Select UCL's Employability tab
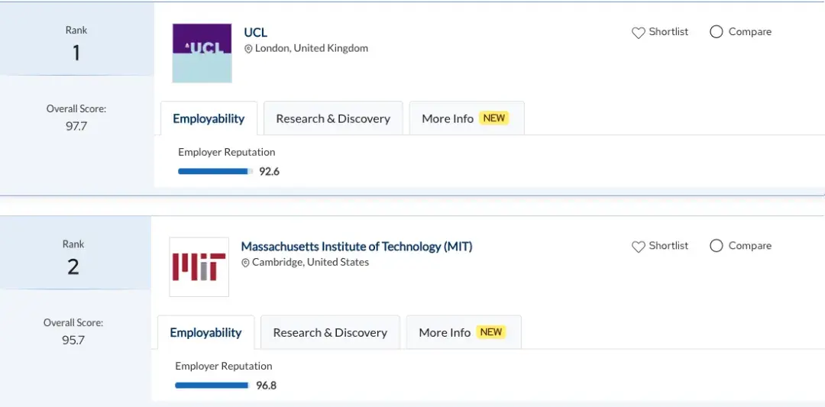Screen dimensions: 825x407 [209, 118]
